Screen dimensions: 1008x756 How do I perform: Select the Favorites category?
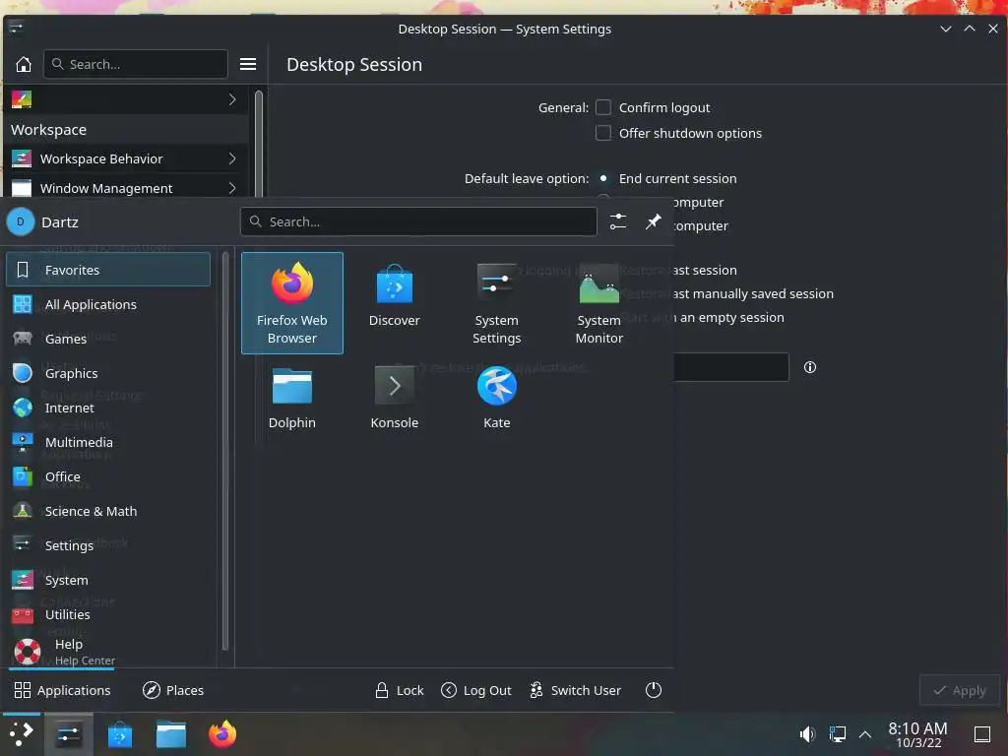(108, 270)
